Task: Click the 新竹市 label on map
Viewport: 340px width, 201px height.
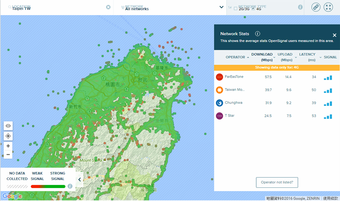Action: 75,107
